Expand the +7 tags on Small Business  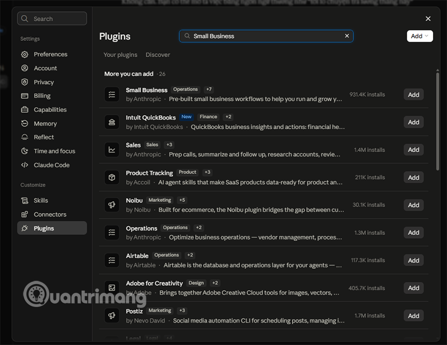point(209,89)
